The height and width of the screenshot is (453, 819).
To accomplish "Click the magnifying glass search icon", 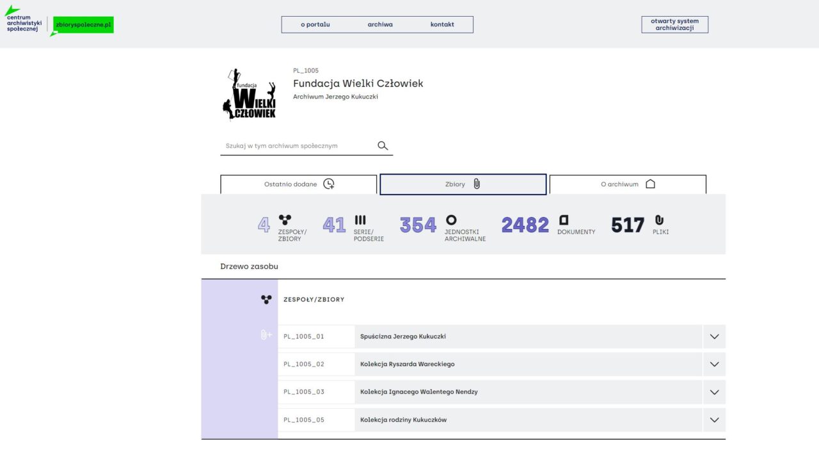I will (x=383, y=146).
